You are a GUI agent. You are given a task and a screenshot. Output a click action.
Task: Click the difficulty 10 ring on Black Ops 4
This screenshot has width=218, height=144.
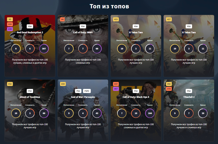coord(136,113)
